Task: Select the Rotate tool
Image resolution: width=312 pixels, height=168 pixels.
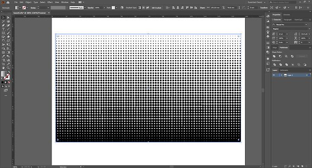Action: pos(3,41)
